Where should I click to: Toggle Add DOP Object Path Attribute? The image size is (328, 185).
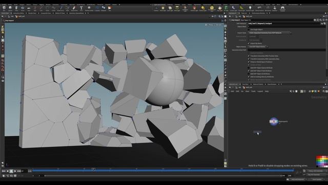[249, 71]
